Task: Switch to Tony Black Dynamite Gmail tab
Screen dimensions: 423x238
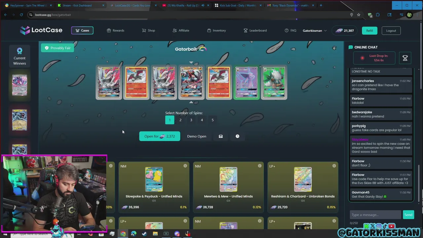Action: [289, 5]
